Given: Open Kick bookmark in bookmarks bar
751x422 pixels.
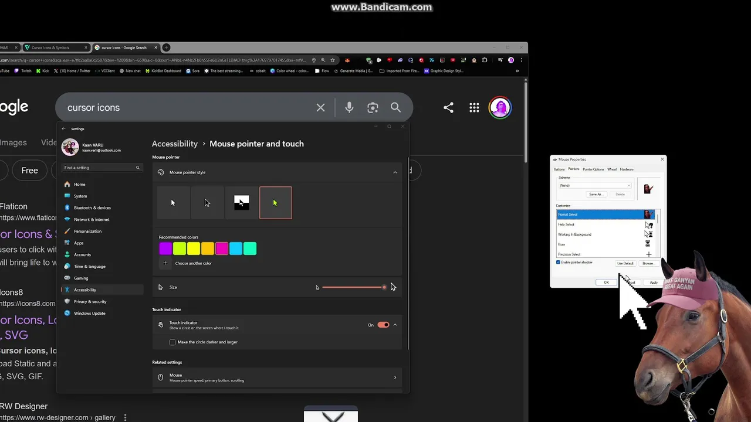Looking at the screenshot, I should [43, 71].
